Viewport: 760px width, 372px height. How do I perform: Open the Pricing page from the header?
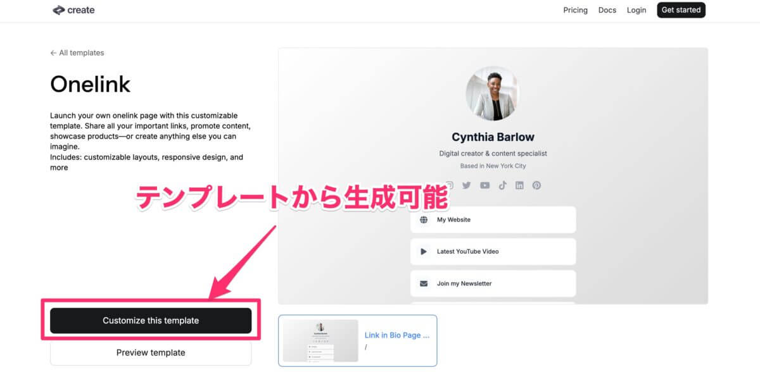pyautogui.click(x=575, y=10)
